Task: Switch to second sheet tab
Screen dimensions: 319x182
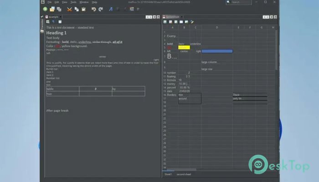Action: pyautogui.click(x=184, y=174)
